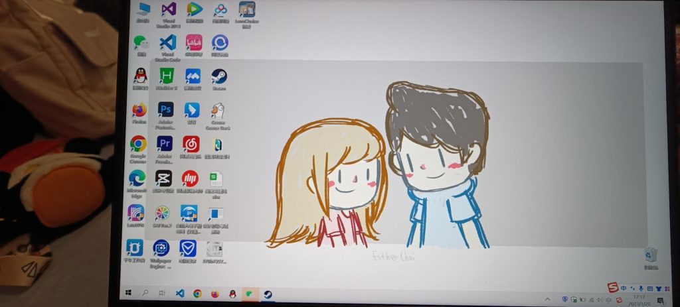The image size is (680, 307).
Task: Open Wallpaper Engine desktop shortcut
Action: (161, 249)
